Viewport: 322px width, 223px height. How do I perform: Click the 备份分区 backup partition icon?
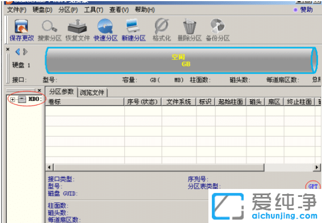coord(218,30)
